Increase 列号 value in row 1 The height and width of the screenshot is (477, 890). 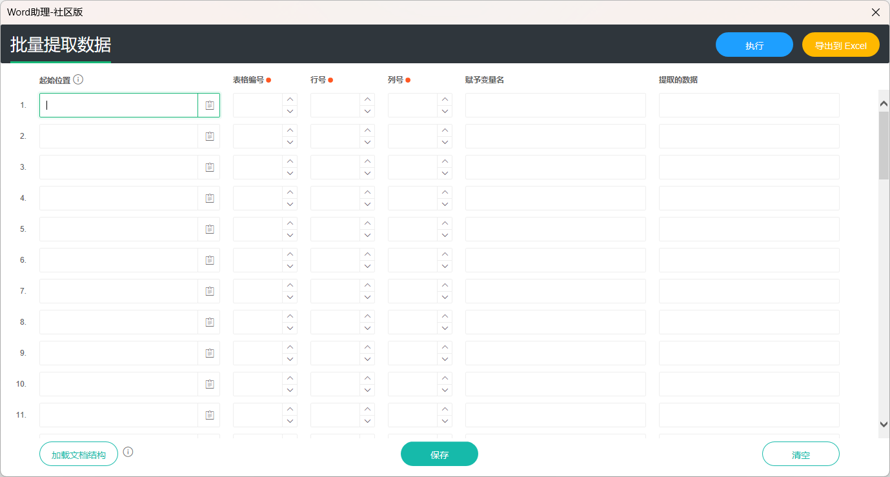[445, 99]
